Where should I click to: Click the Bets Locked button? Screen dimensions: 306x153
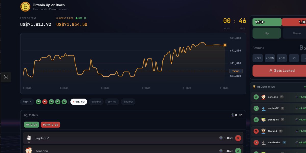(279, 71)
